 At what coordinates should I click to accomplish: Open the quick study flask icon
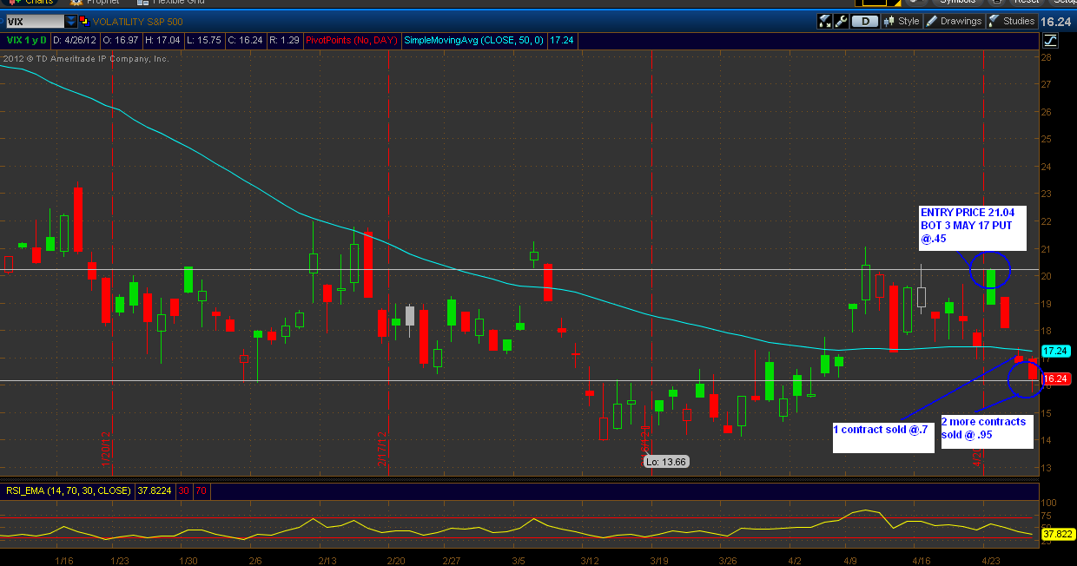(825, 22)
